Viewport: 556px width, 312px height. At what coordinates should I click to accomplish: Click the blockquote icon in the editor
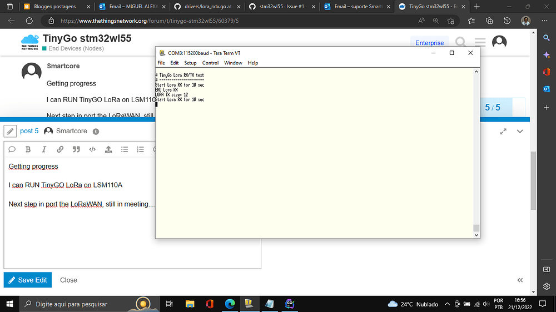tap(76, 149)
